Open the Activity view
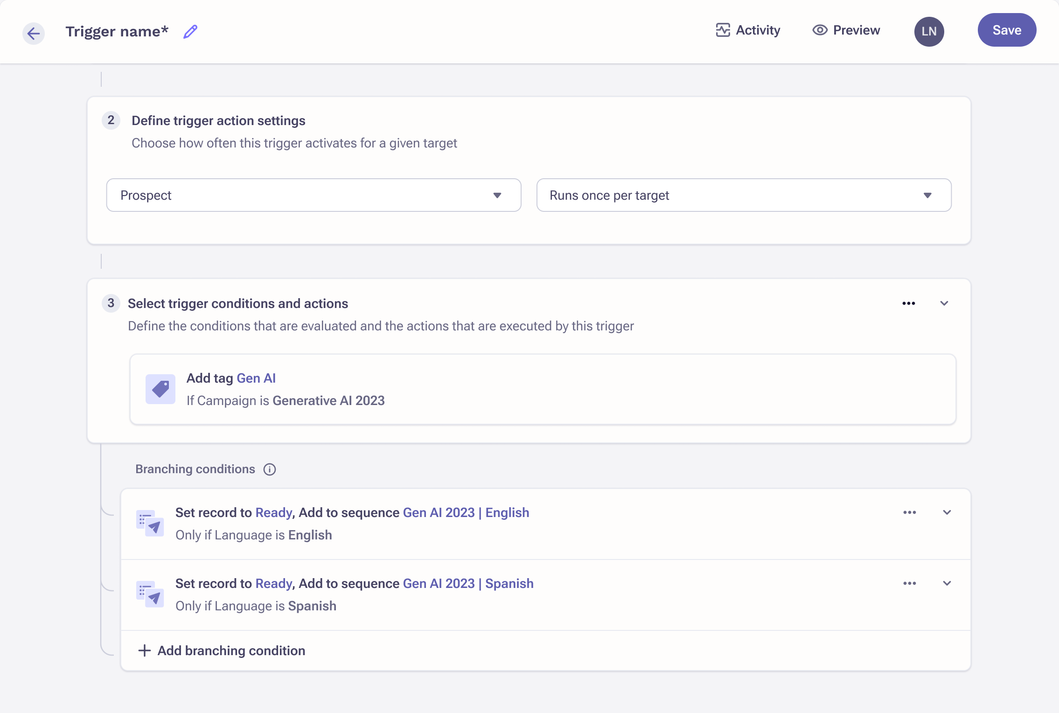Viewport: 1059px width, 713px height. click(748, 30)
